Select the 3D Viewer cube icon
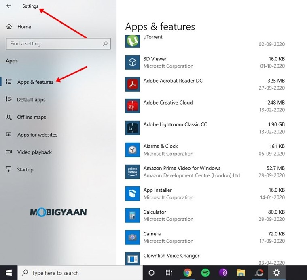 coord(133,62)
